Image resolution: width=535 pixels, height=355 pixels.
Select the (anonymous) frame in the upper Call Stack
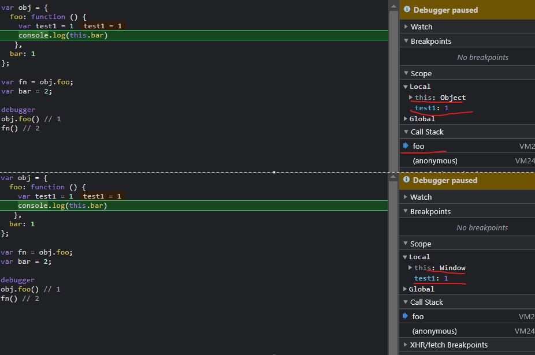point(435,161)
